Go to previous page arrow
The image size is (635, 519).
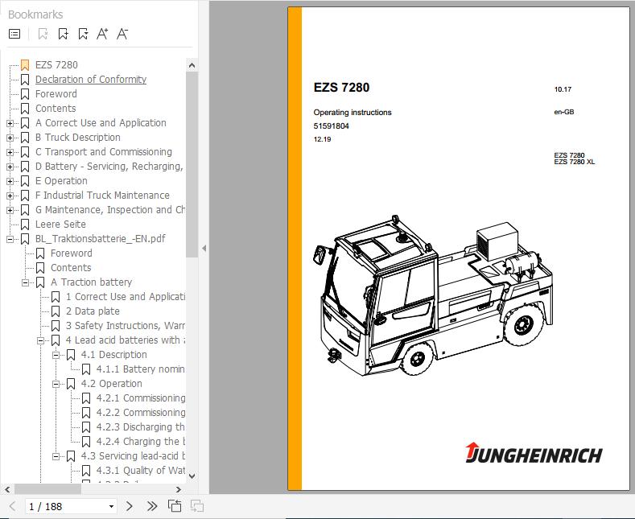point(12,506)
